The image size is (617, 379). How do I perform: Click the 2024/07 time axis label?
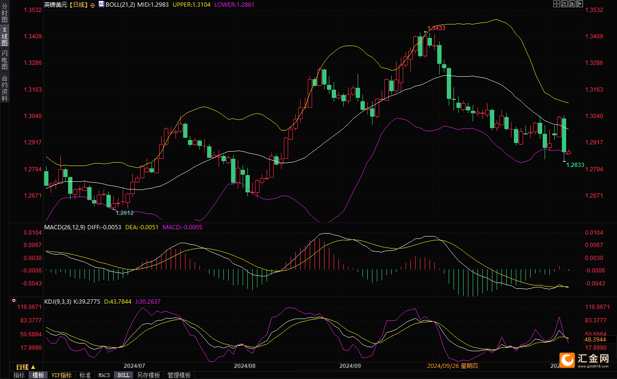coord(134,366)
